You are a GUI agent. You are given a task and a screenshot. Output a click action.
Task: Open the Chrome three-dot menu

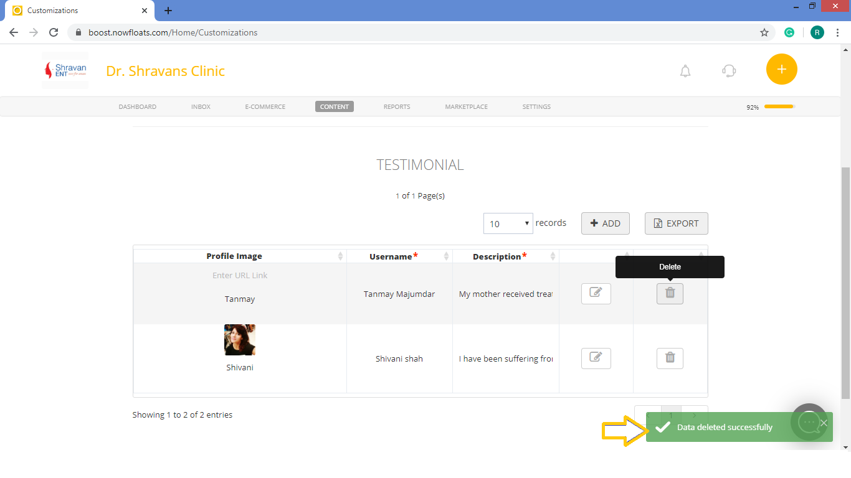click(837, 32)
